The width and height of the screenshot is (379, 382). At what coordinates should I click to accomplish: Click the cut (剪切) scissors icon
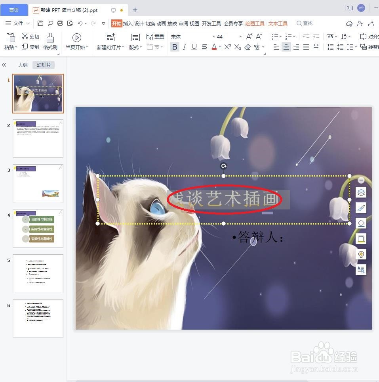[25, 36]
